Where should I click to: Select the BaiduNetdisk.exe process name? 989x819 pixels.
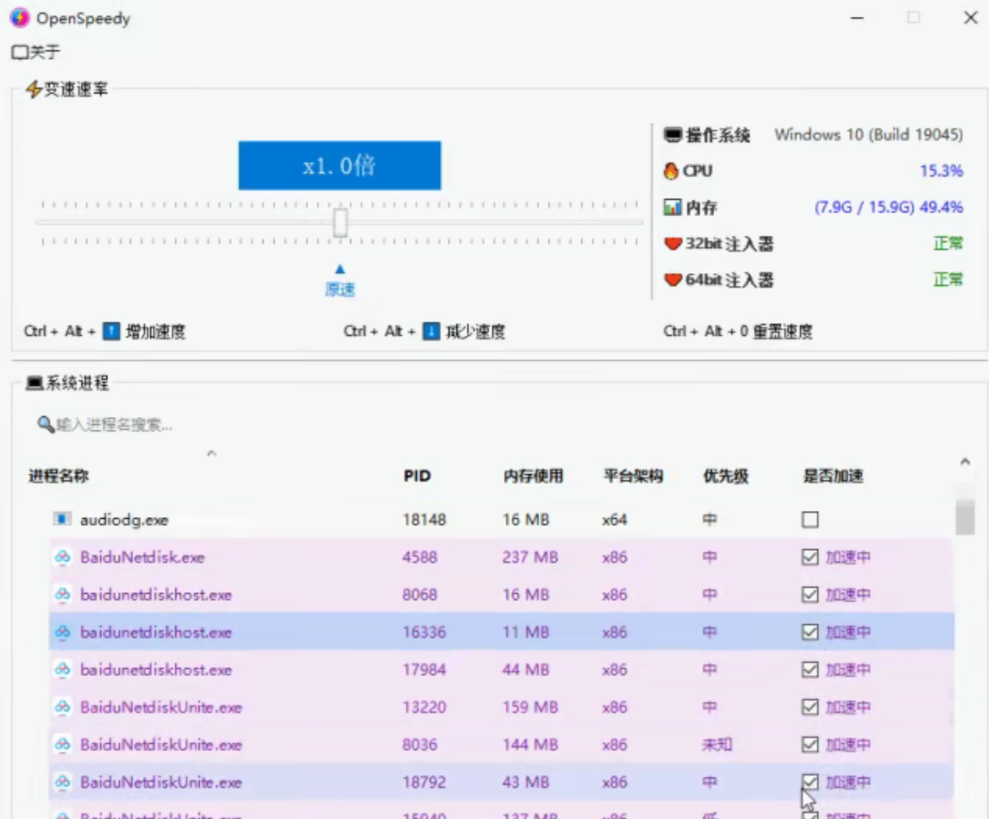pos(143,557)
